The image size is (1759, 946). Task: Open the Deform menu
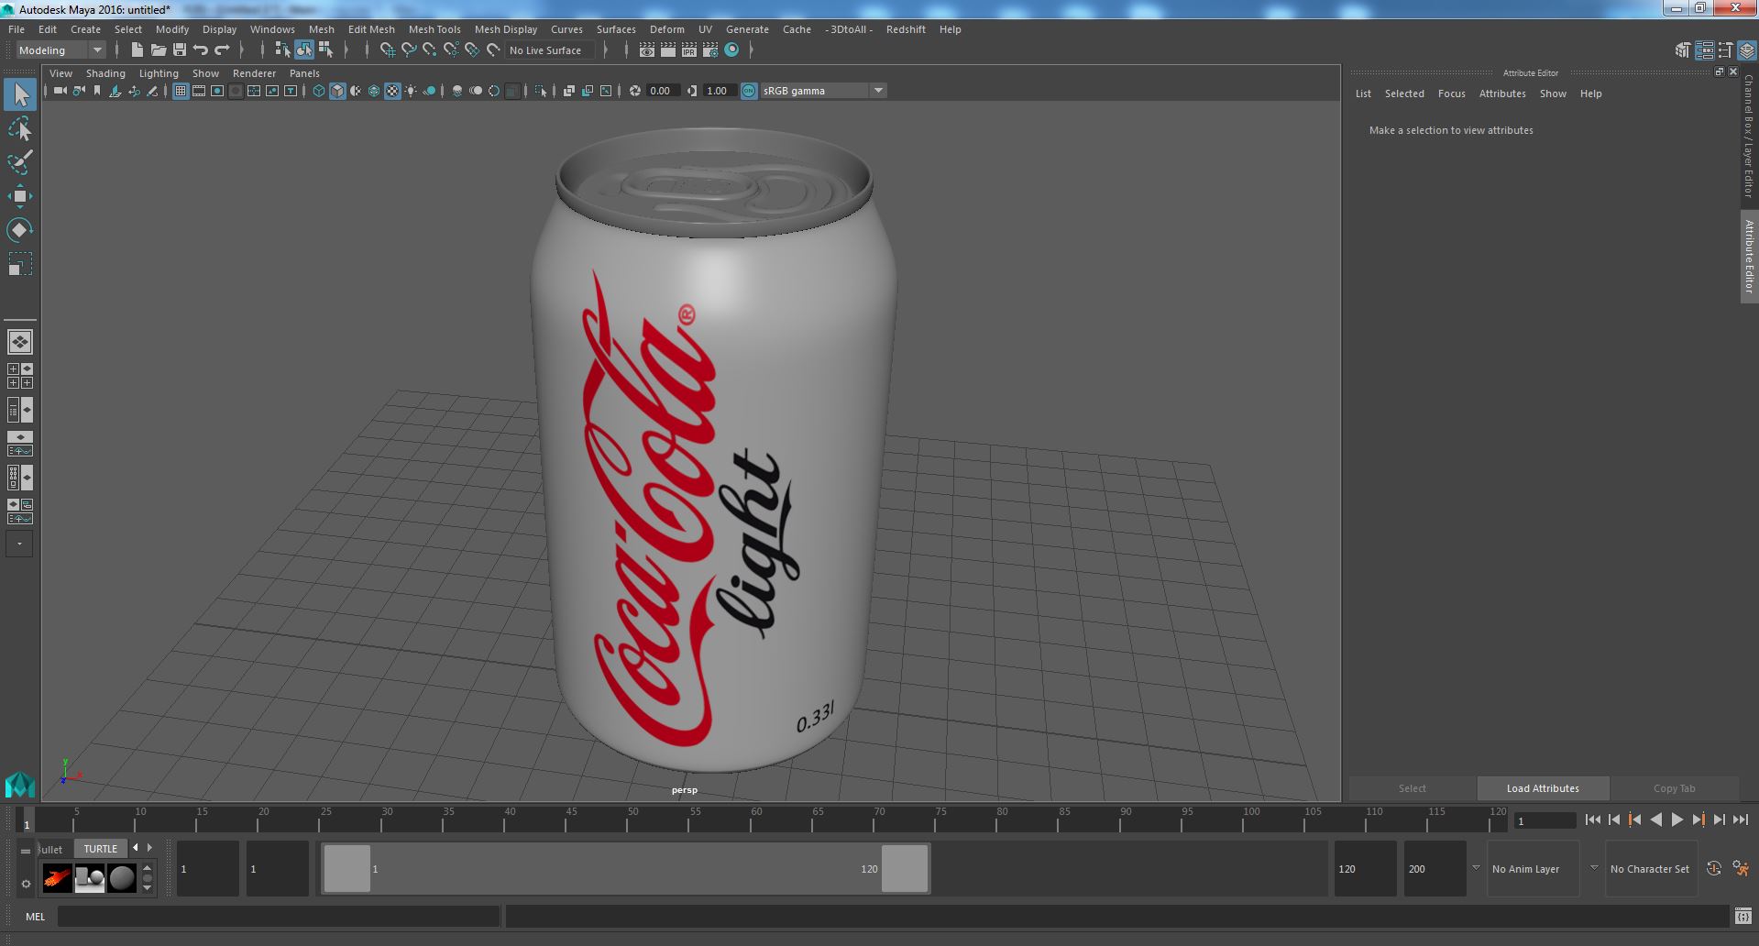point(667,29)
